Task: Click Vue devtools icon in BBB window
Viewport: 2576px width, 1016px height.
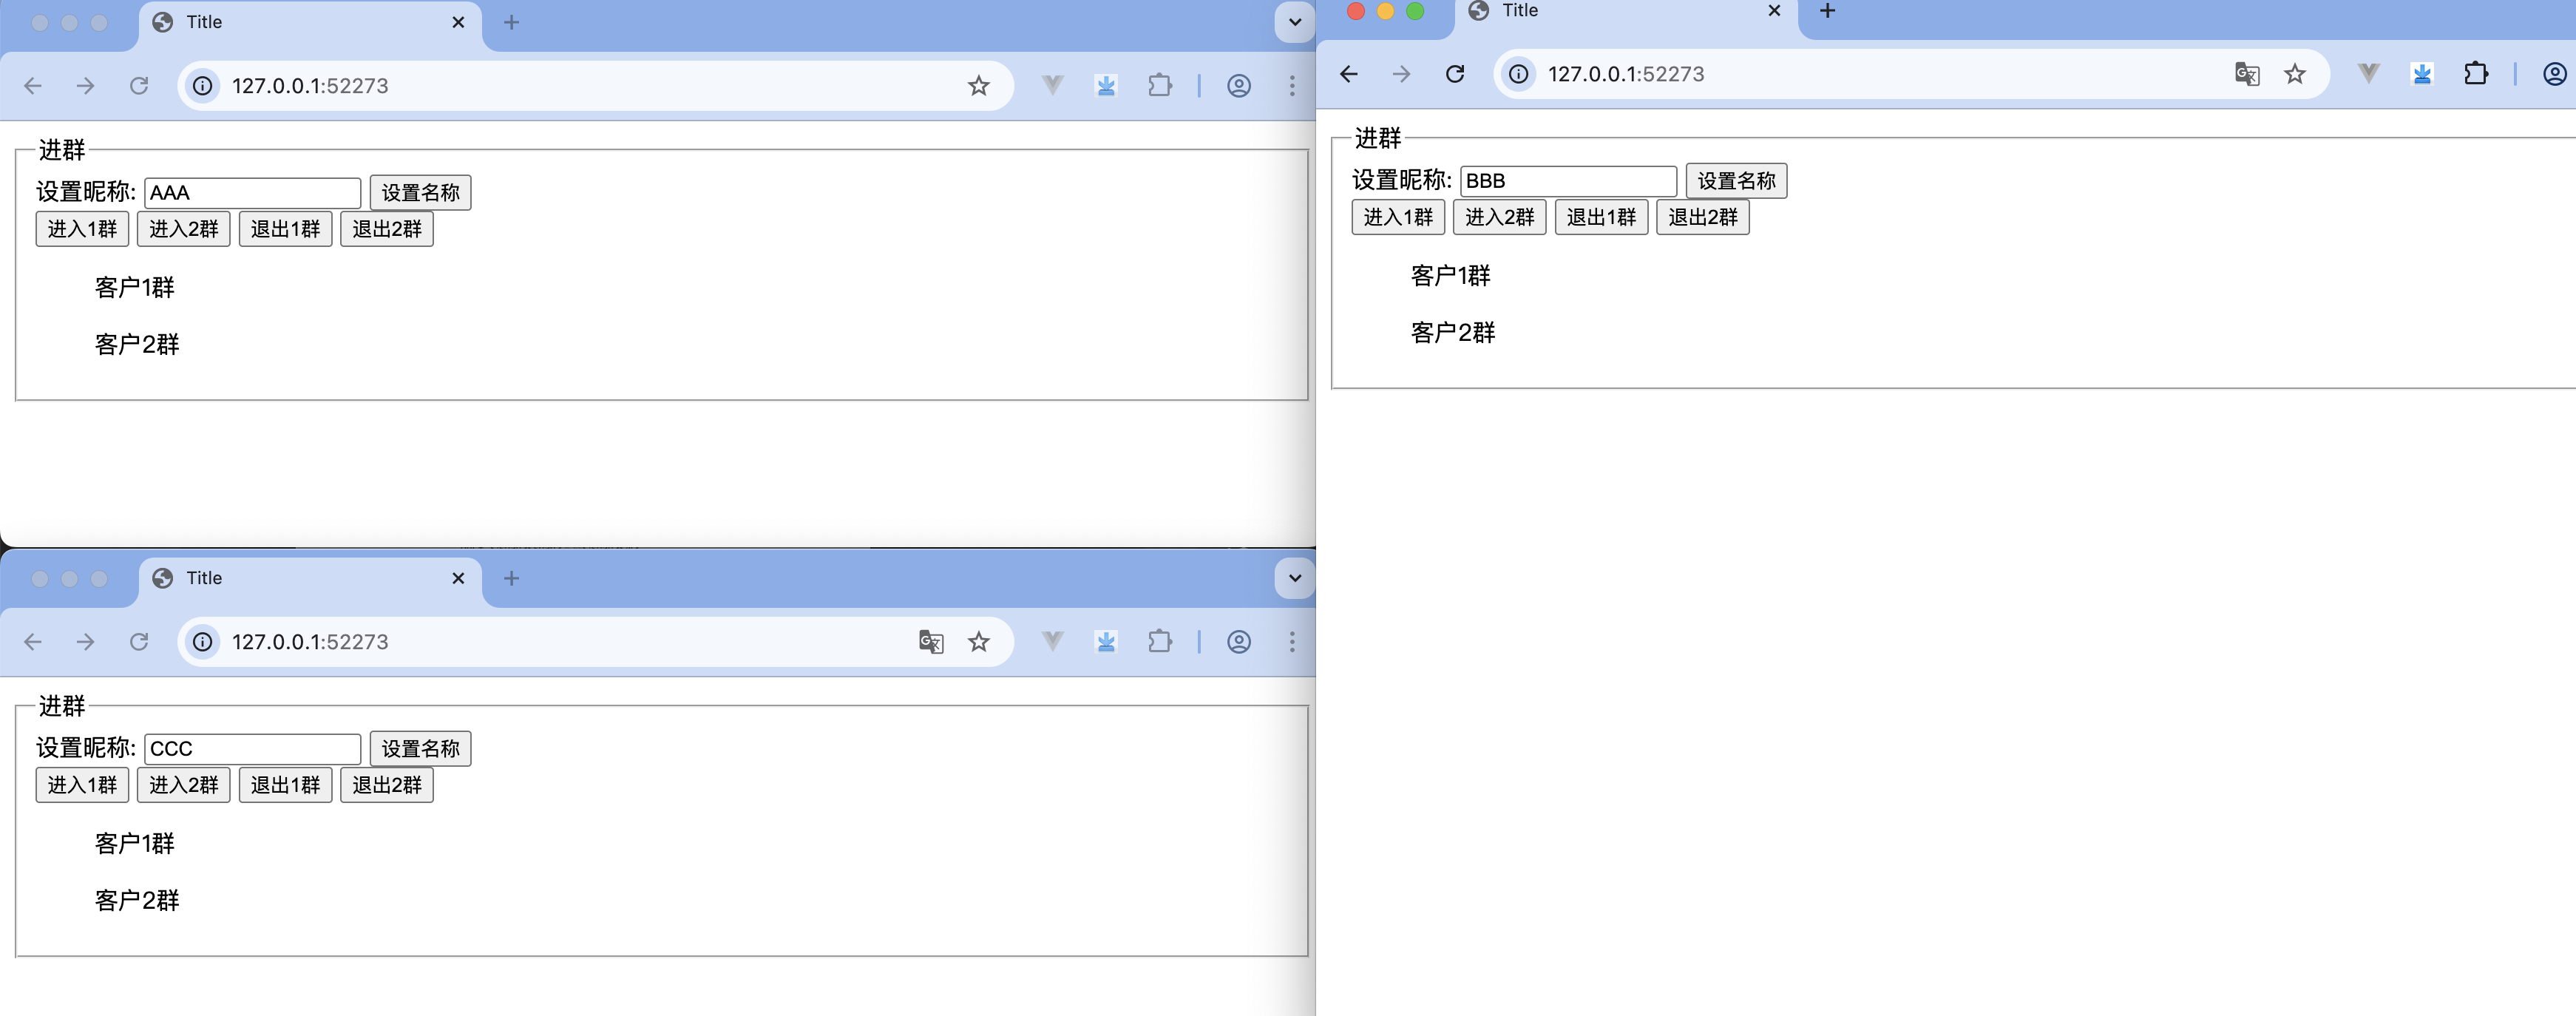Action: point(2368,74)
